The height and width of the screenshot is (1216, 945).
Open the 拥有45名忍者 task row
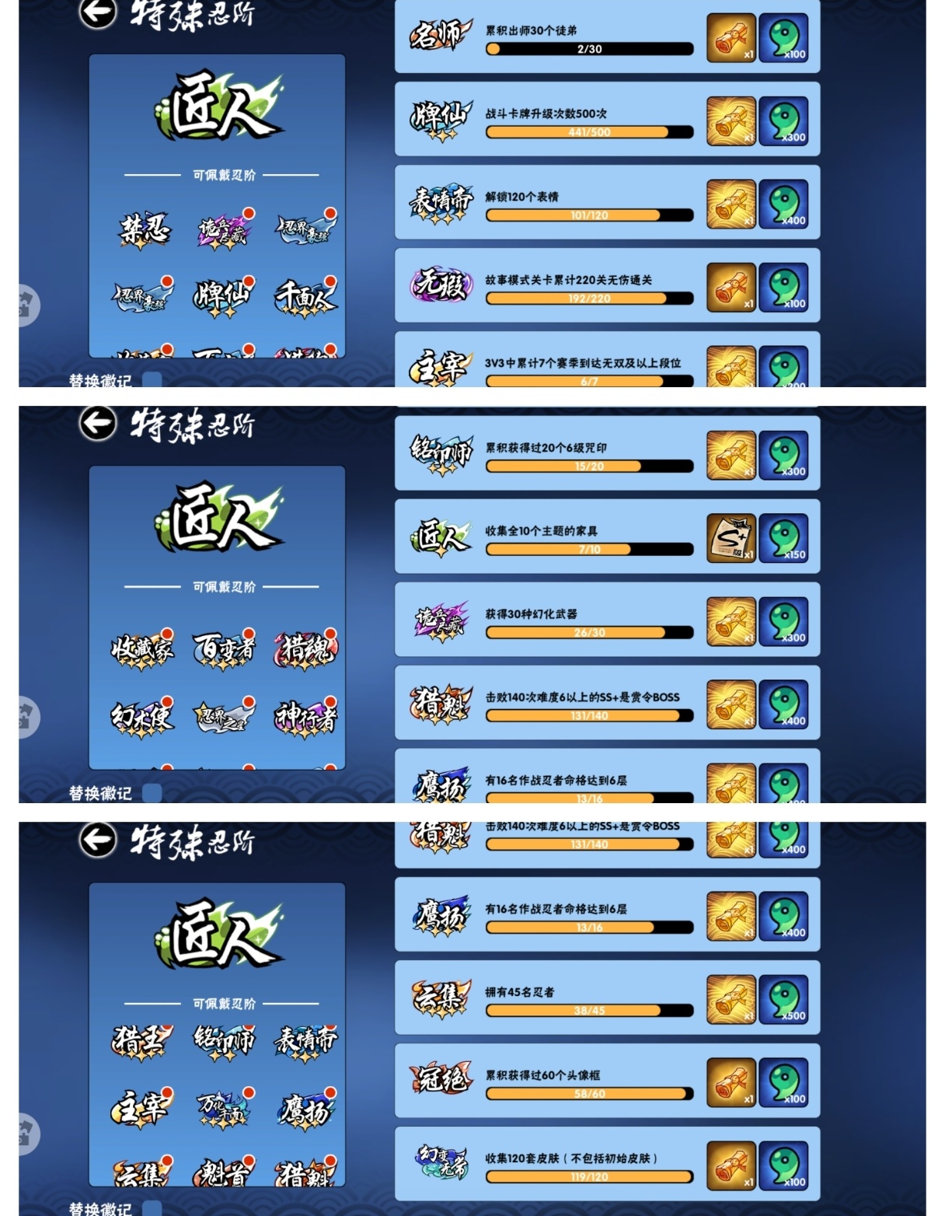(607, 998)
